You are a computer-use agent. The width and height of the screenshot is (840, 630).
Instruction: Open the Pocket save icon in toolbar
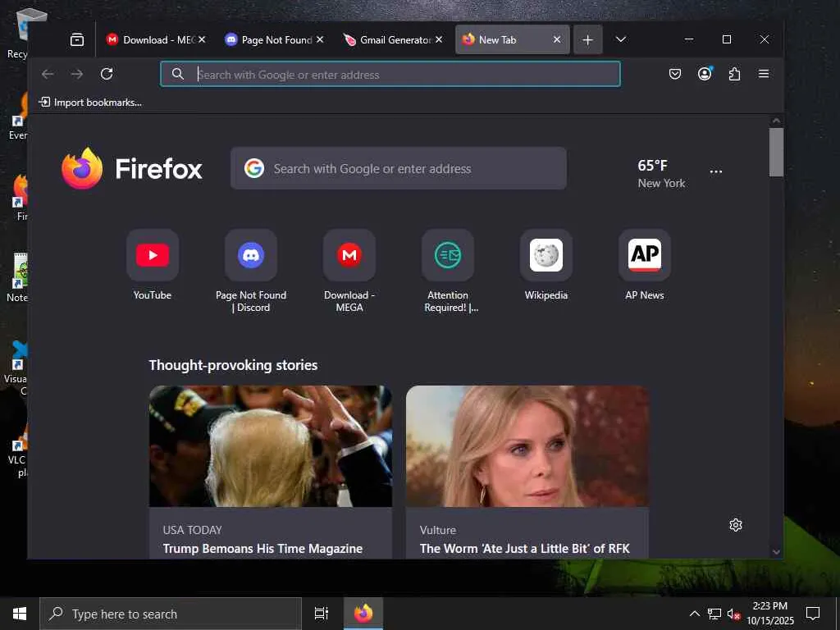[675, 74]
